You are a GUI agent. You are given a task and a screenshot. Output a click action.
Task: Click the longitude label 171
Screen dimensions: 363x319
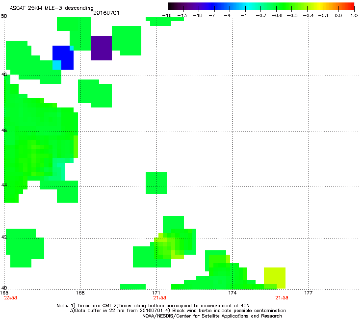[x=156, y=293]
